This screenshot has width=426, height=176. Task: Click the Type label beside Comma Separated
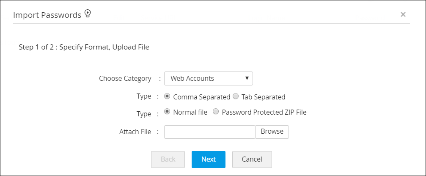(144, 96)
